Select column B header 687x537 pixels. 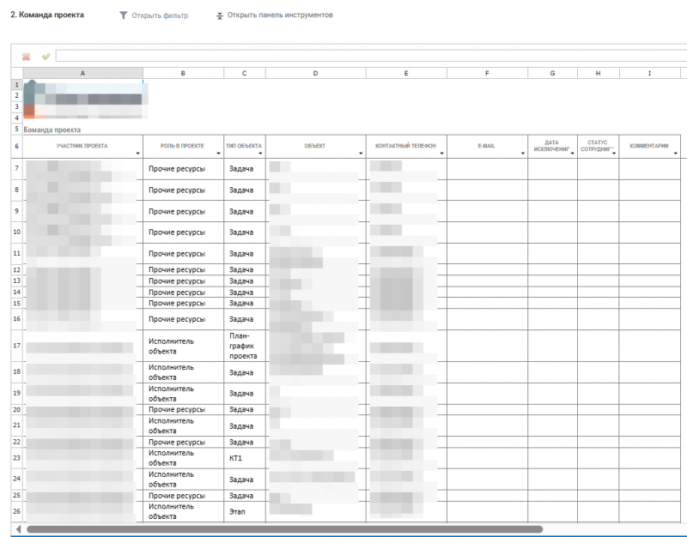pyautogui.click(x=183, y=74)
